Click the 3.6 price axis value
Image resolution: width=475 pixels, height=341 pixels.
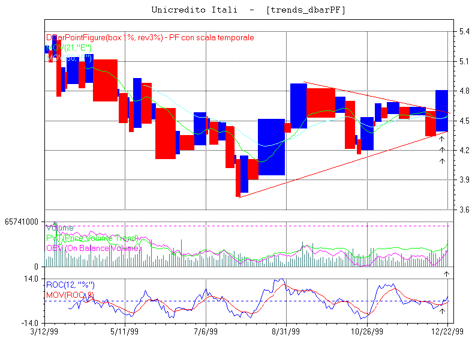point(464,210)
